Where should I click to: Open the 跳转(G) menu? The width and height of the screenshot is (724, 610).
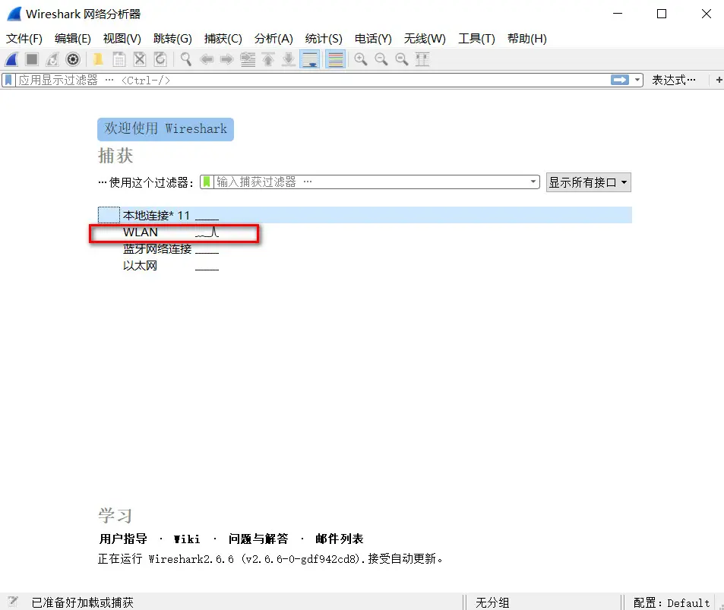pos(172,39)
